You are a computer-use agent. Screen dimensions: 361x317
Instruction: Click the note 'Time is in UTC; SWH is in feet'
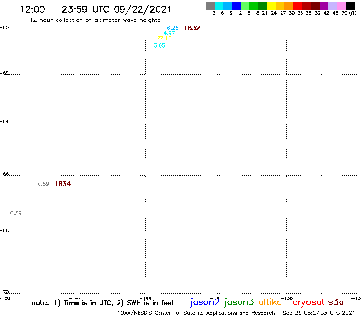tap(102, 303)
